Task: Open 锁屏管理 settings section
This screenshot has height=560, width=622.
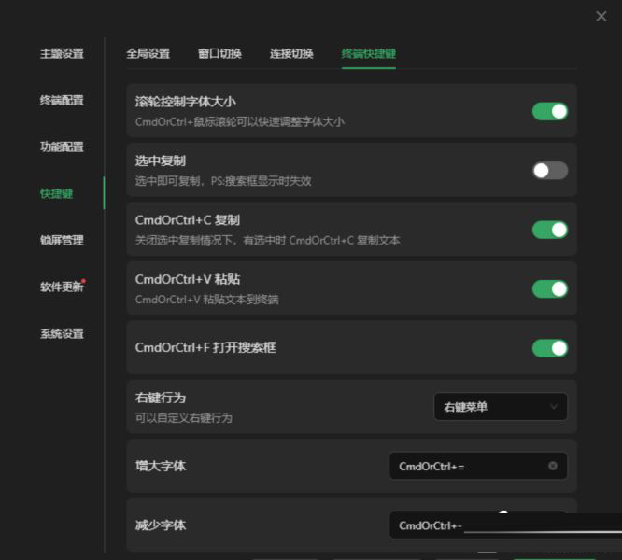Action: point(62,241)
